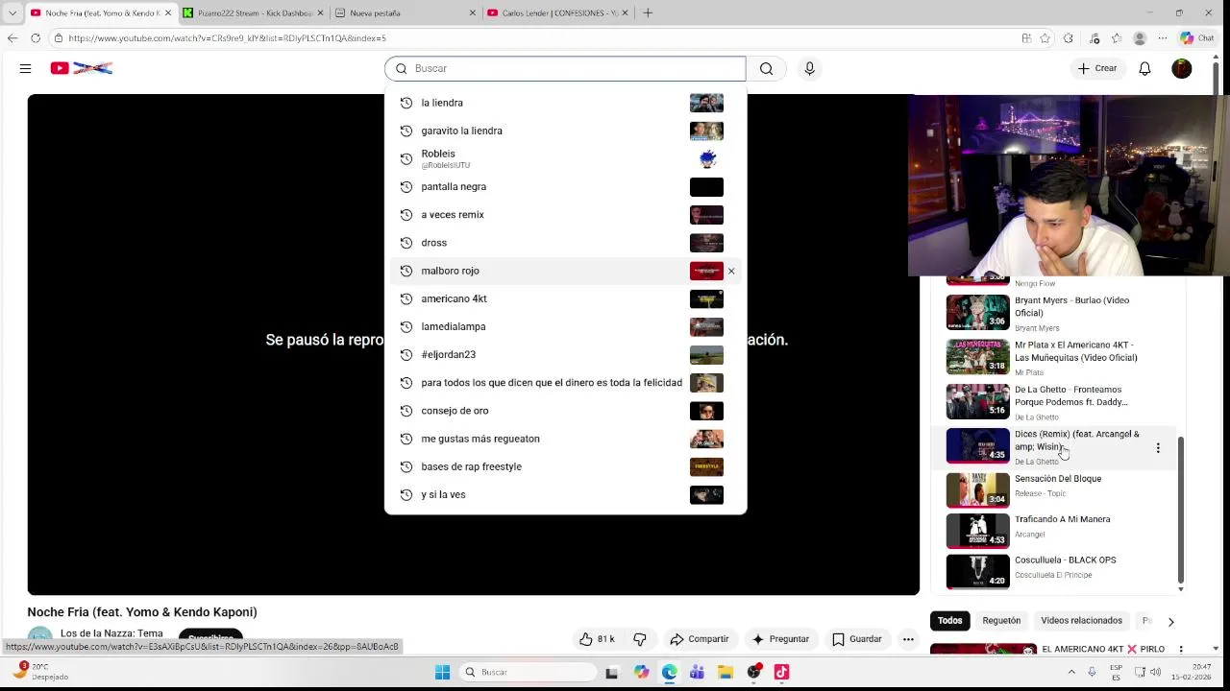Open more actions ellipsis under video

point(908,638)
